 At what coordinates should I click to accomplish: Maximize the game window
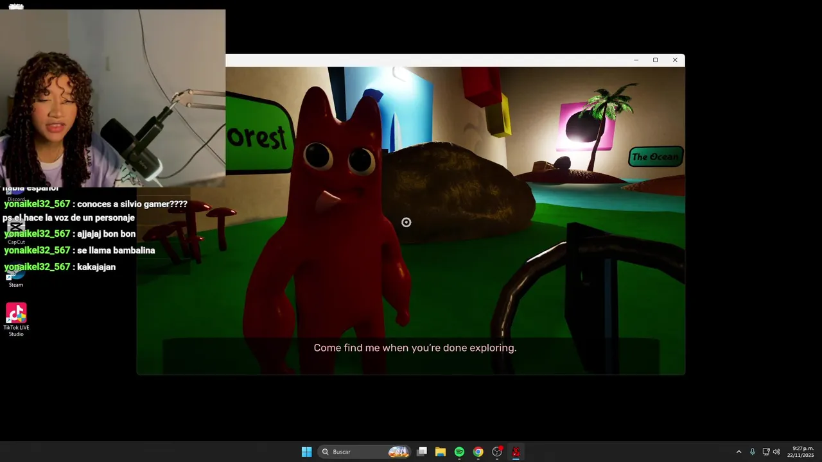[655, 60]
